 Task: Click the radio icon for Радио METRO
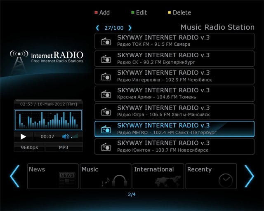coord(106,129)
